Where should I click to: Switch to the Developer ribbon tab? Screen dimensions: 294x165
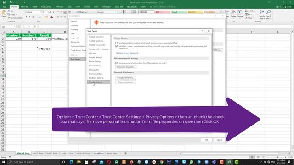click(x=107, y=7)
